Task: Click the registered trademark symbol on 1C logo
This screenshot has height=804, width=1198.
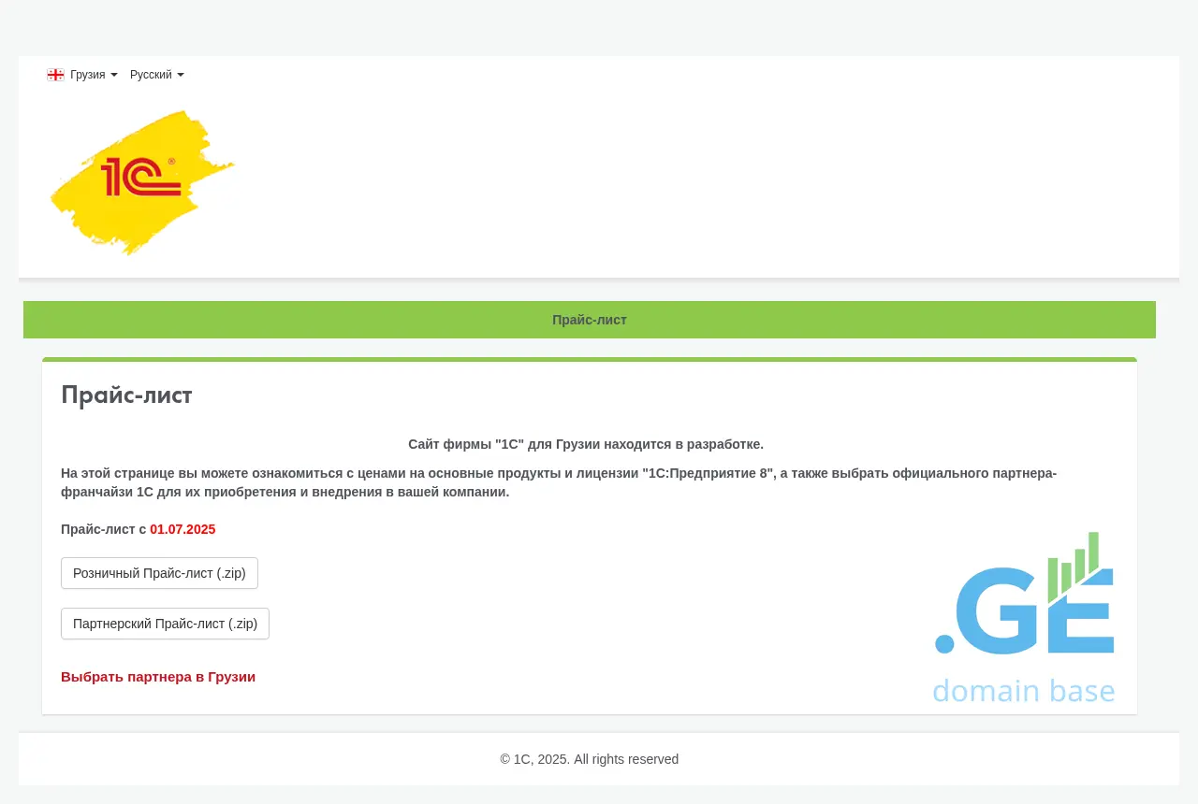Action: pos(171,162)
